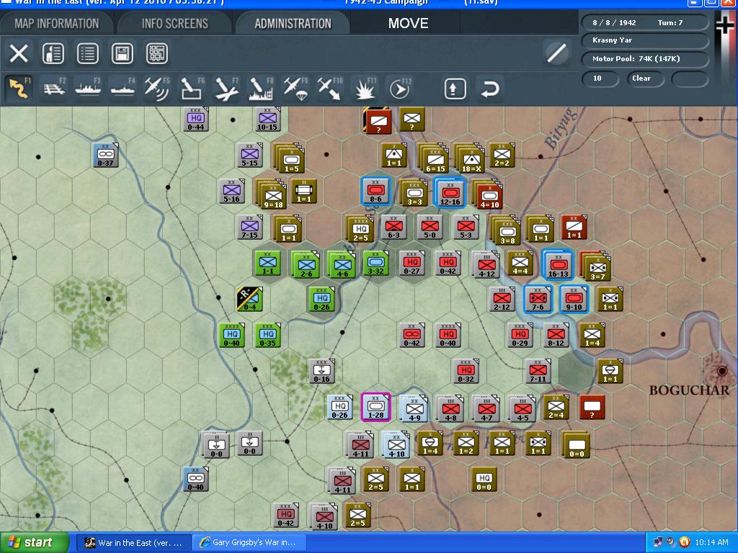Open the Info Screens tab

coord(174,24)
